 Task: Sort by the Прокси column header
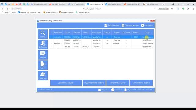click(86, 32)
